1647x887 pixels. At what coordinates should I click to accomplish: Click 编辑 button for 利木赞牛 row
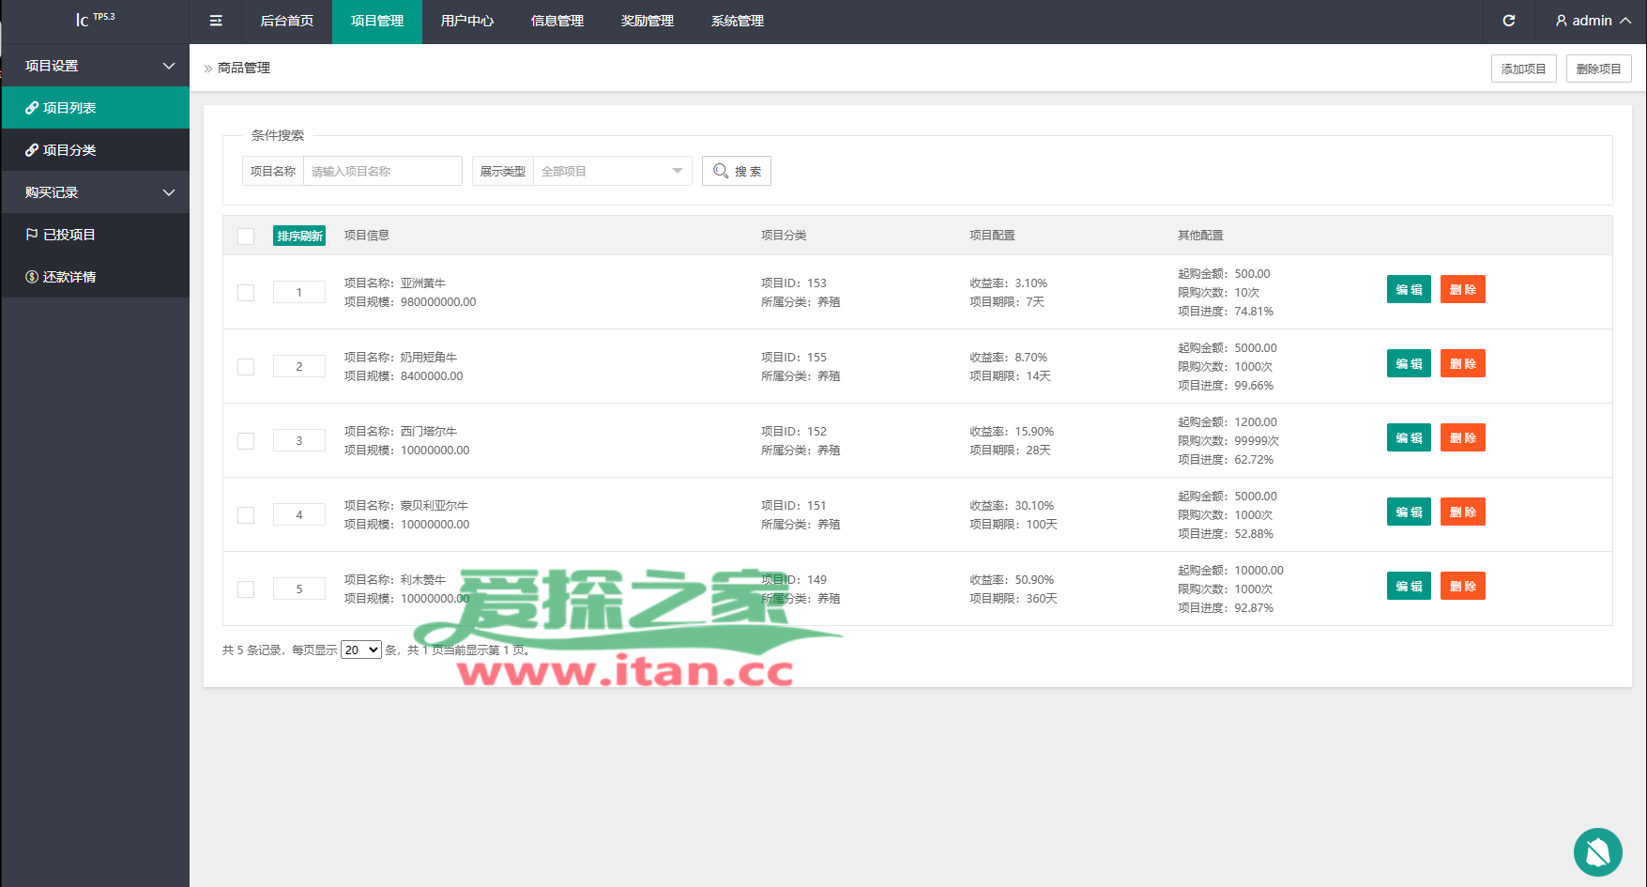(1409, 587)
